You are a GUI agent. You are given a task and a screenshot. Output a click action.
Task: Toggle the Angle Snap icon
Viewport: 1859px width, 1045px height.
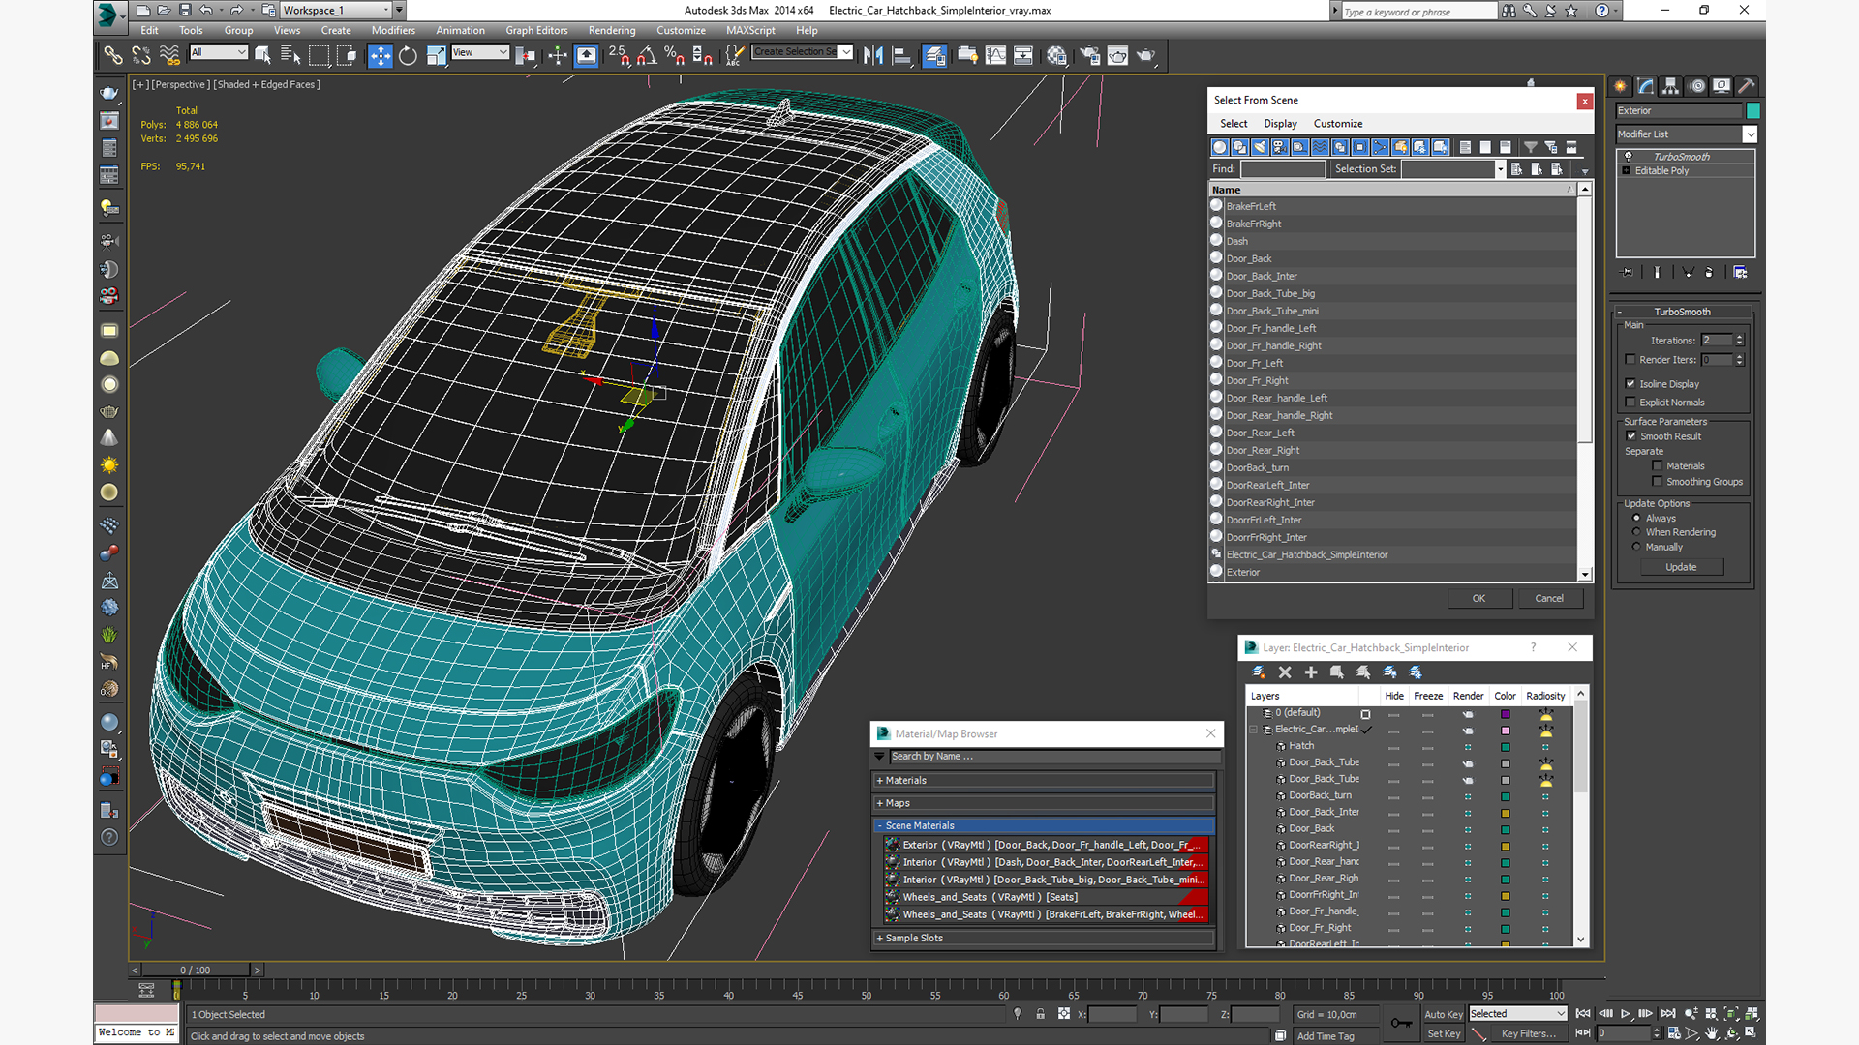pos(647,55)
